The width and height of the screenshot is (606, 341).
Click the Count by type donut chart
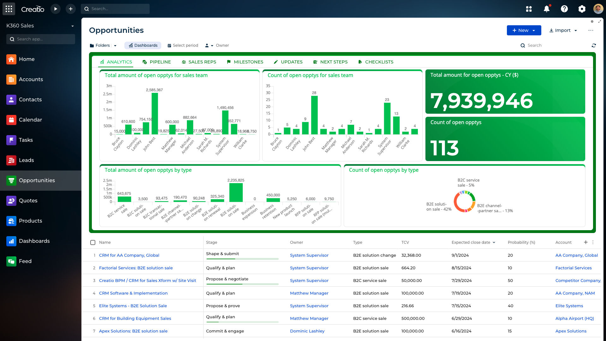(464, 201)
